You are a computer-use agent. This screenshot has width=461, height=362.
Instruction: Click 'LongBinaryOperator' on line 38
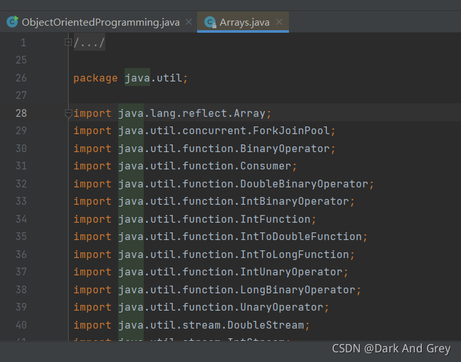298,289
